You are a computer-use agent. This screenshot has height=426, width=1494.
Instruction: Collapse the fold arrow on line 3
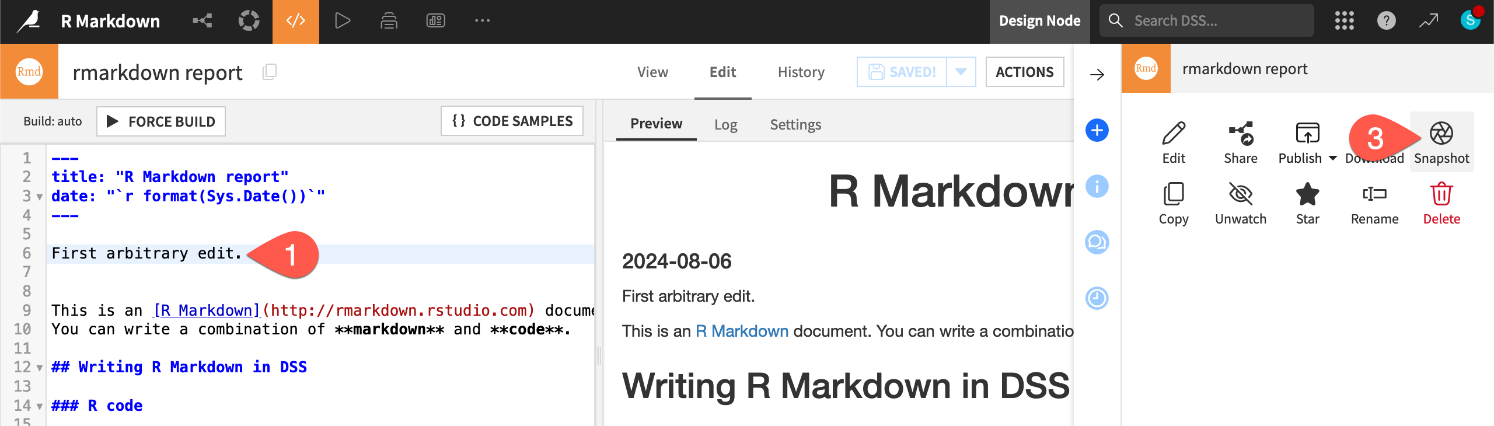[40, 197]
